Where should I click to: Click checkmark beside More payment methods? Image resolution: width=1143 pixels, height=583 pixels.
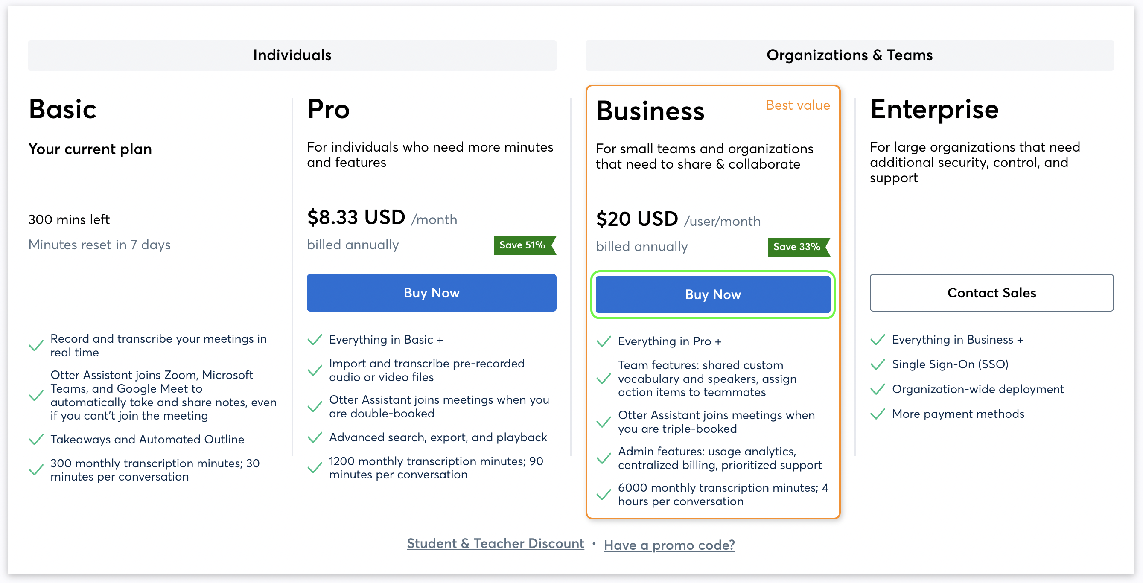point(877,414)
